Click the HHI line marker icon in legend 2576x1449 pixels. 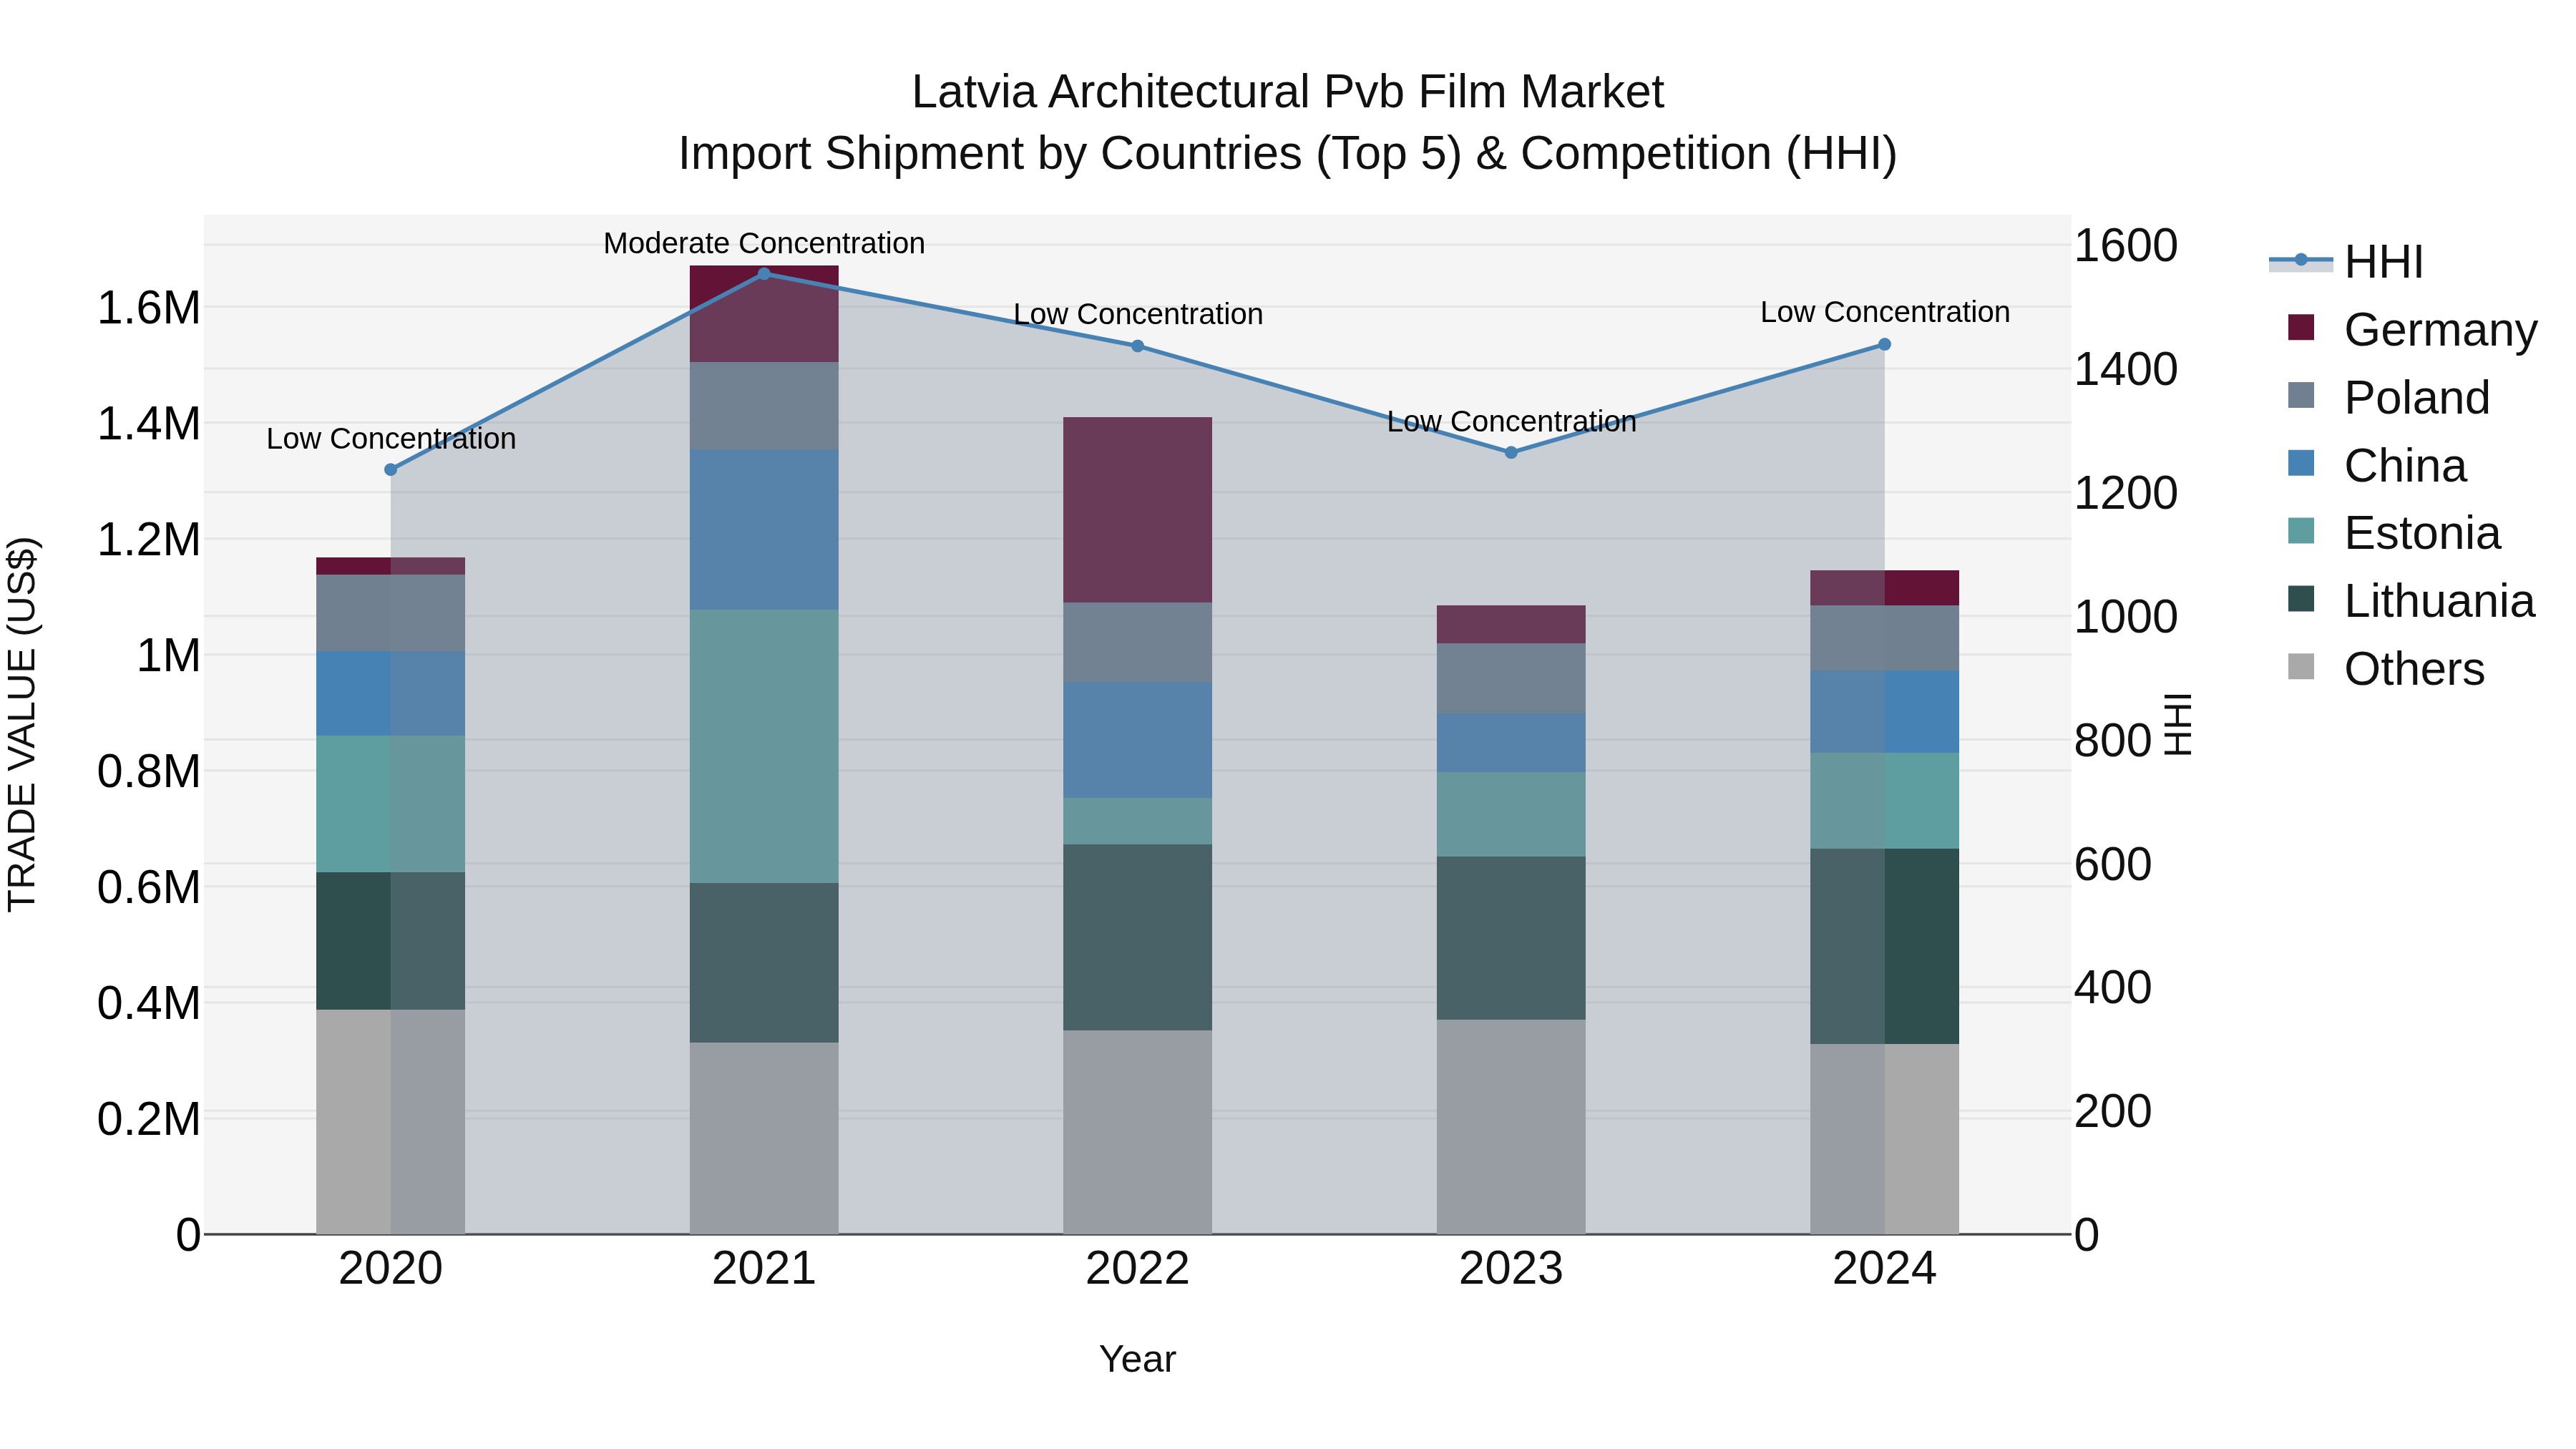click(x=2300, y=261)
